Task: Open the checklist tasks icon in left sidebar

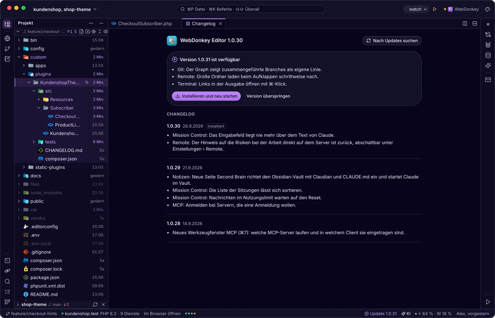Action: (7, 291)
